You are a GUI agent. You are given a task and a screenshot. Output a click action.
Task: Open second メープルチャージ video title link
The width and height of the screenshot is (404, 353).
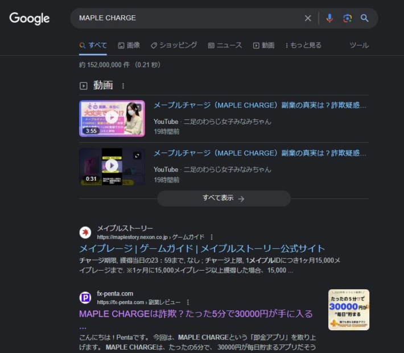[259, 153]
